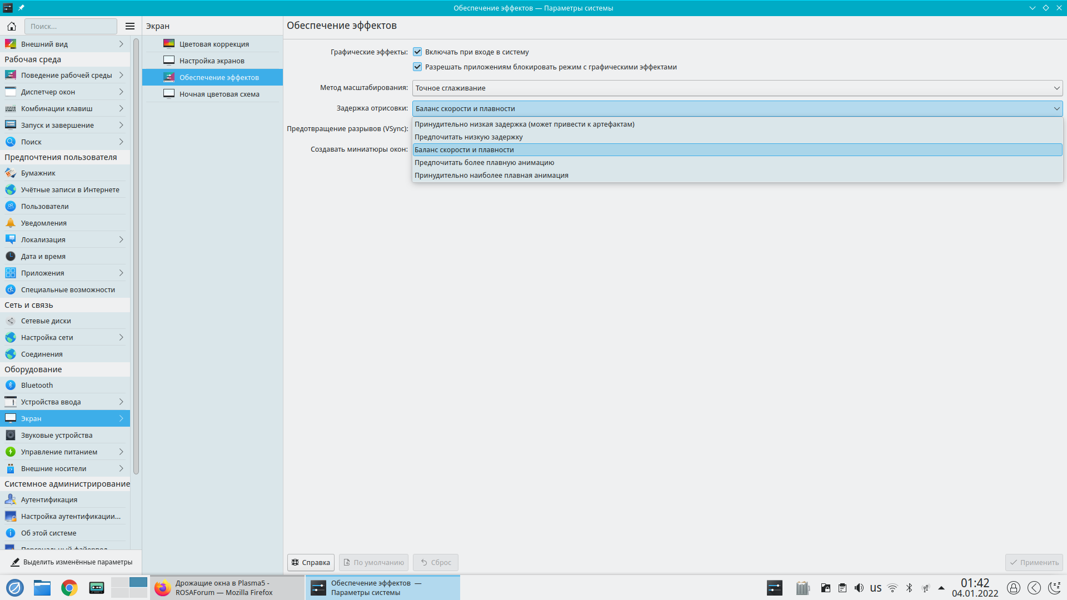Click the Справка help button
Screen dimensions: 1067x600
(311, 562)
